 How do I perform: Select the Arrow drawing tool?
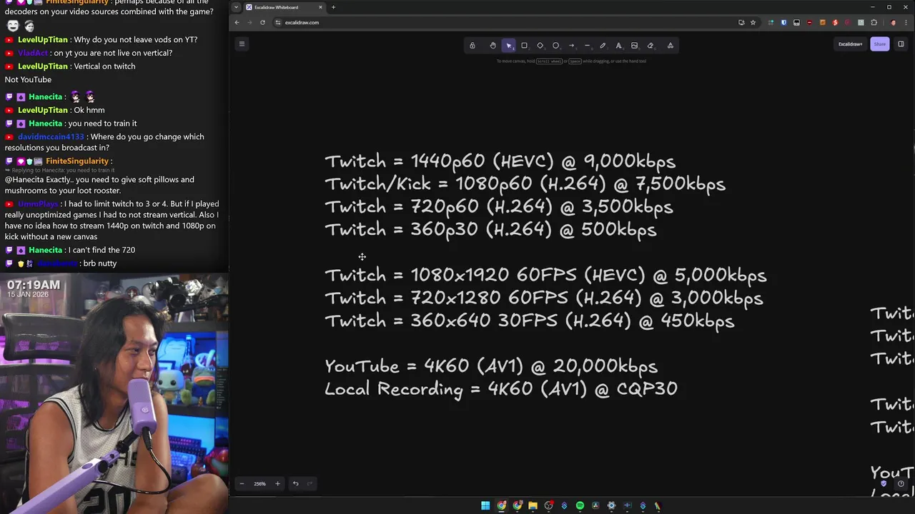pyautogui.click(x=571, y=46)
